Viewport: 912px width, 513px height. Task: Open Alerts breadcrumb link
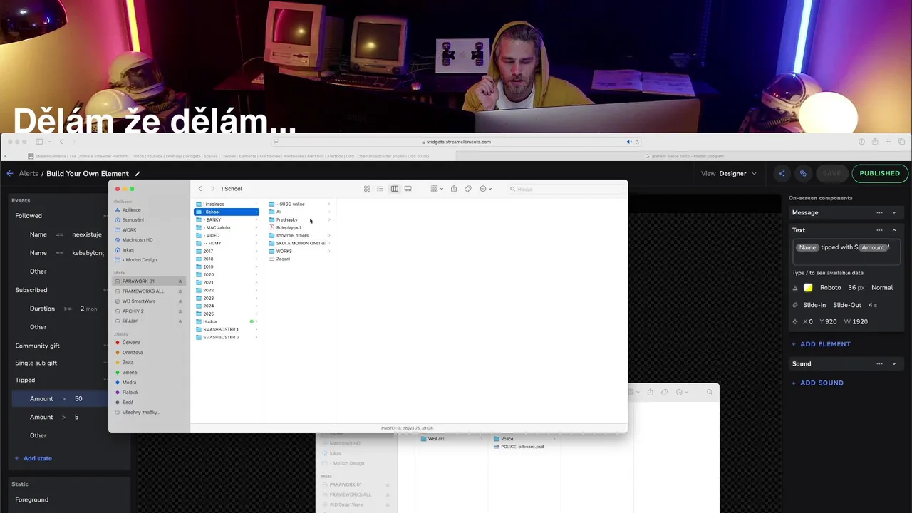pyautogui.click(x=28, y=173)
